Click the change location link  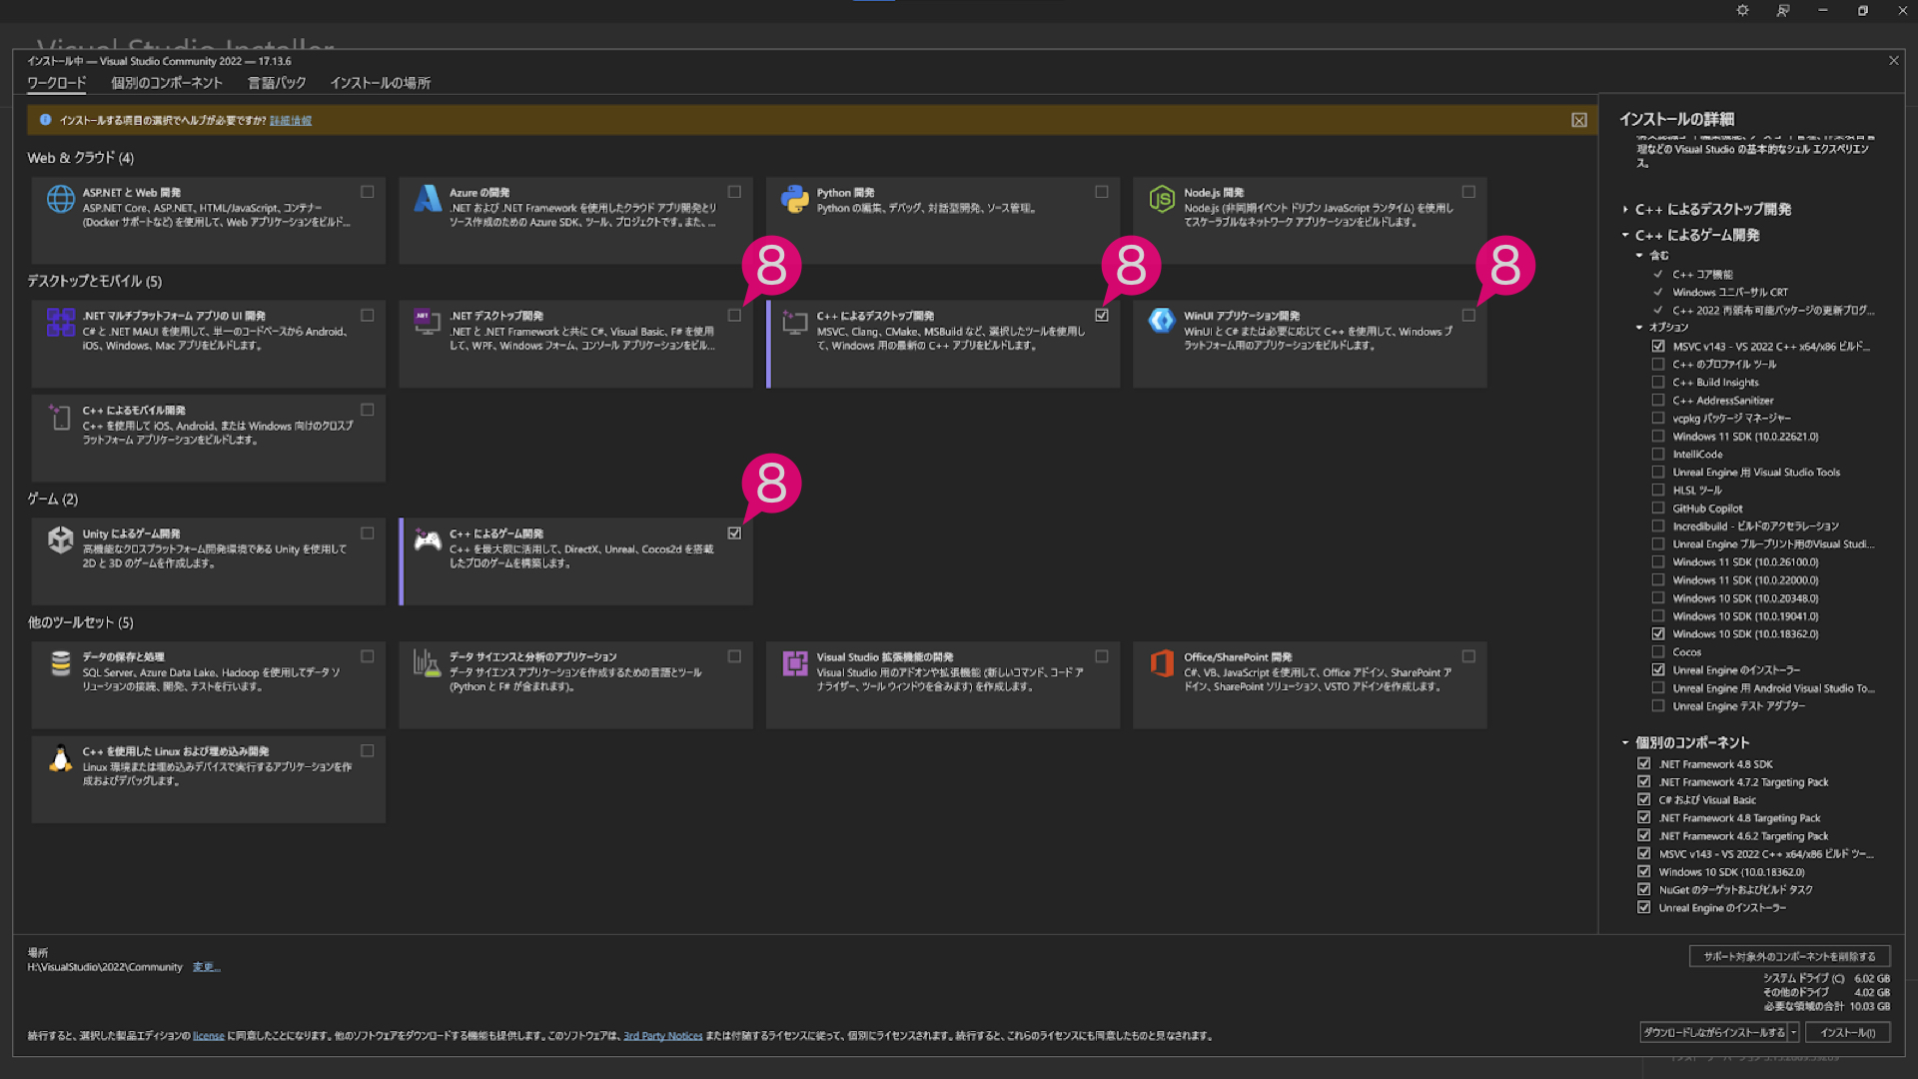click(206, 967)
